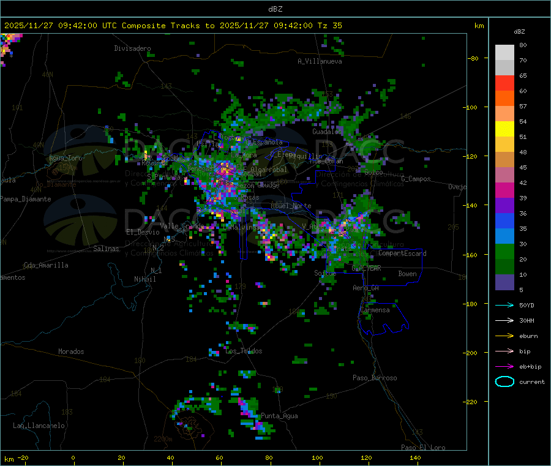Click the 42 dBZ magenta color swatch
551x466 pixels.
click(x=504, y=190)
